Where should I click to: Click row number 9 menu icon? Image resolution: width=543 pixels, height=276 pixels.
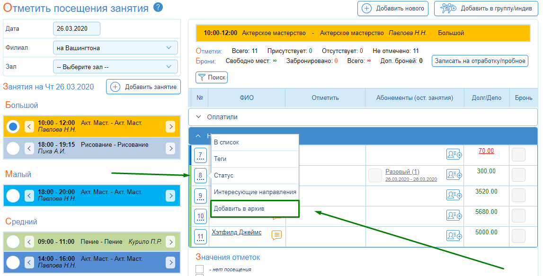[x=200, y=195]
